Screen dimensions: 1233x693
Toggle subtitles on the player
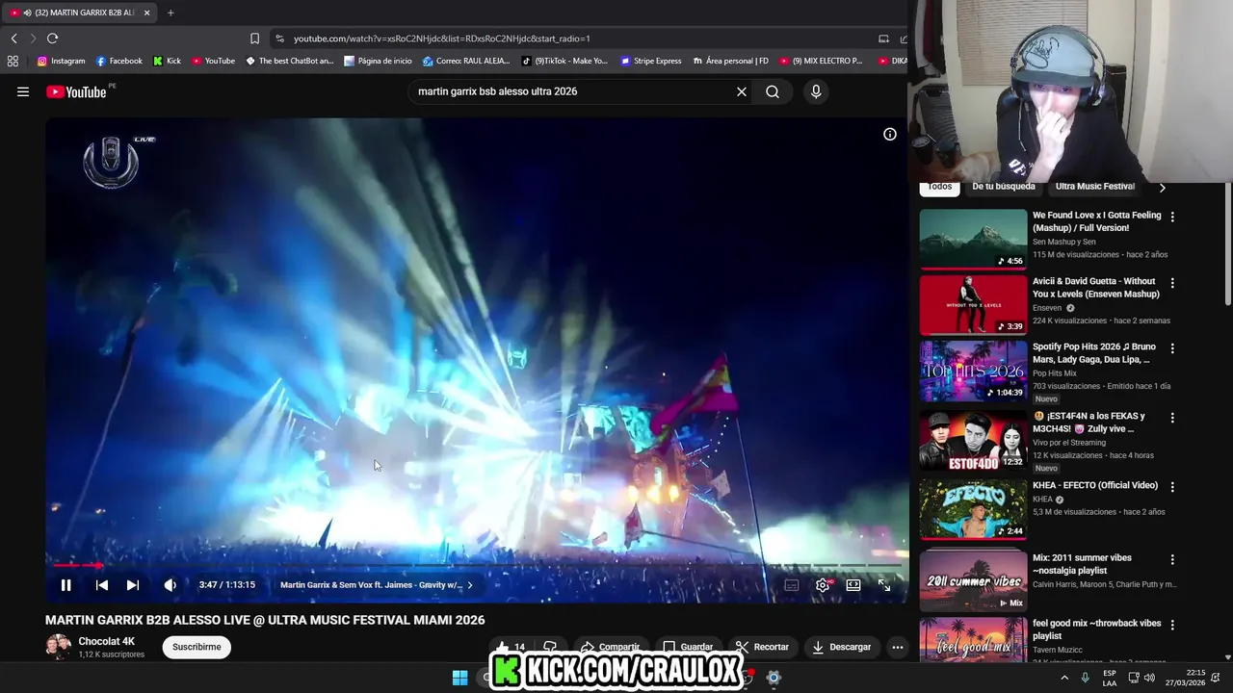point(792,584)
